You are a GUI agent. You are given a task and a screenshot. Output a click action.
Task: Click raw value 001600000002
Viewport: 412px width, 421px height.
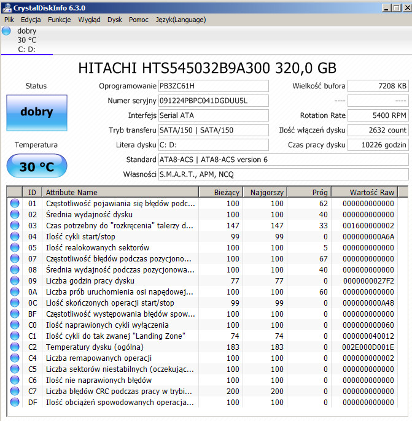pos(368,225)
